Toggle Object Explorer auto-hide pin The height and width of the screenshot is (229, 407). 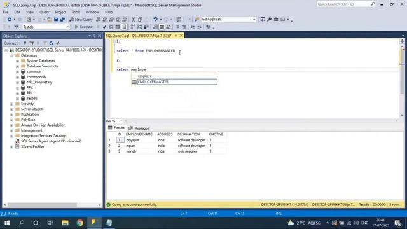coord(95,36)
